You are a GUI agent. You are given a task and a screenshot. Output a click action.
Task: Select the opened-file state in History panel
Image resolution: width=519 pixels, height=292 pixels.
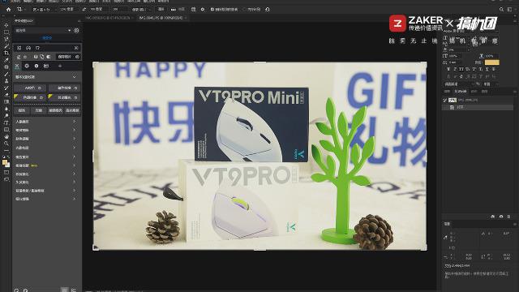[x=478, y=107]
